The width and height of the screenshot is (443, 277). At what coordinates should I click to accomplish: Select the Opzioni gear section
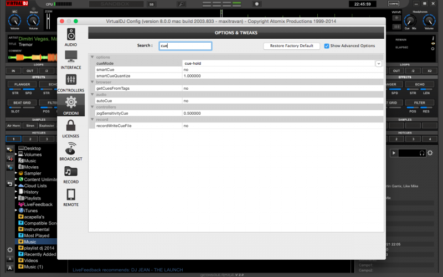coord(71,105)
